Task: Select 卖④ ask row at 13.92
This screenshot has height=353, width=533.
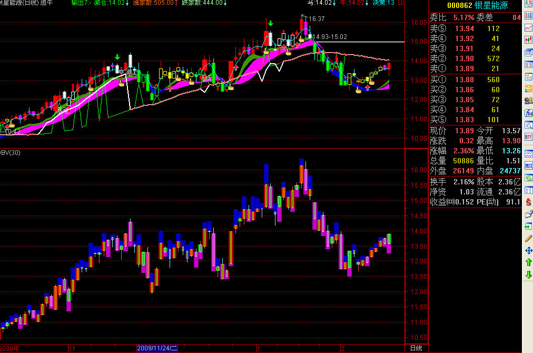Action: point(475,38)
